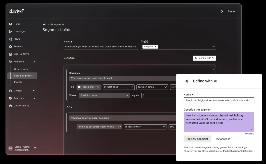Open 'Predictive analytics about someone' selector
Image resolution: width=266 pixels, height=164 pixels.
[x=123, y=118]
